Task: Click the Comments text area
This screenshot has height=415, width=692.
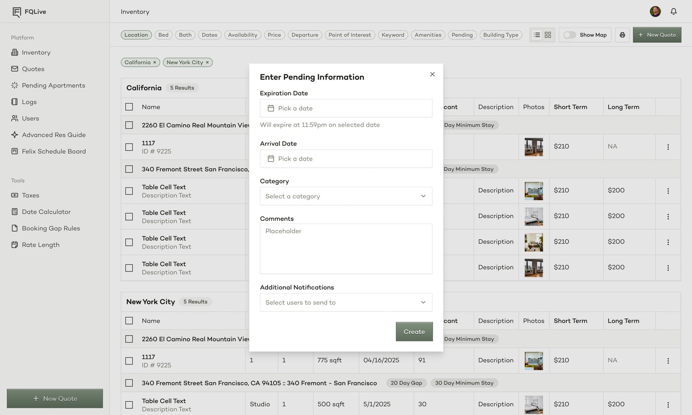Action: click(x=346, y=249)
